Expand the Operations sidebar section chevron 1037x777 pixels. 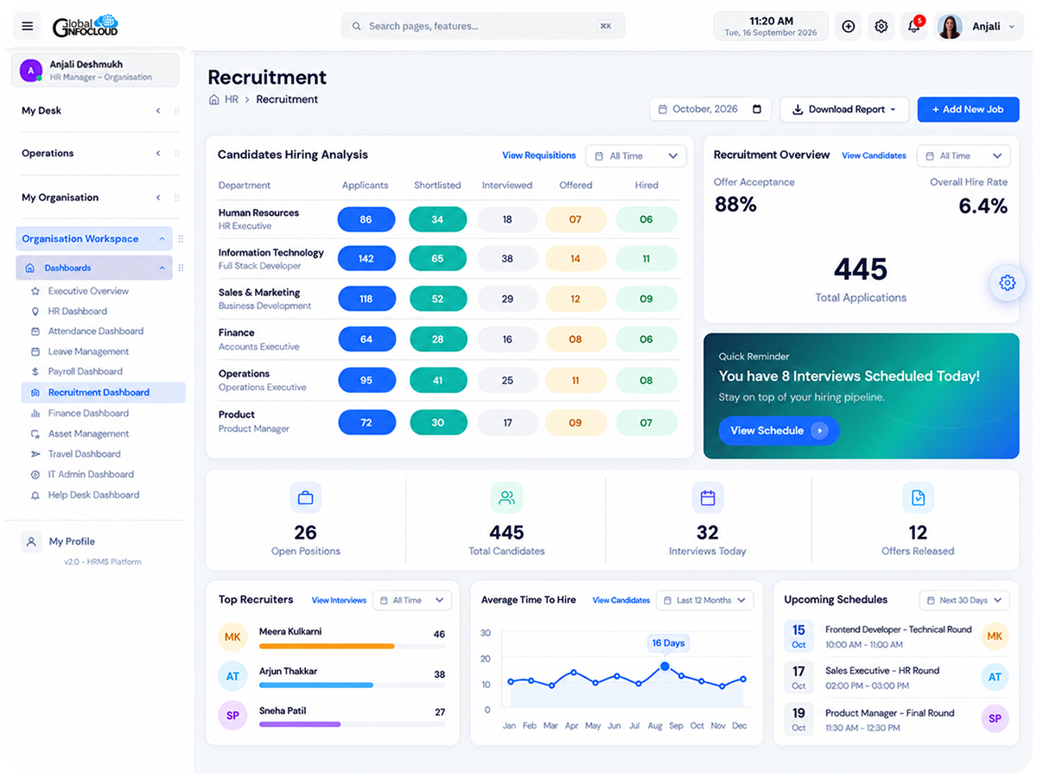click(x=158, y=153)
